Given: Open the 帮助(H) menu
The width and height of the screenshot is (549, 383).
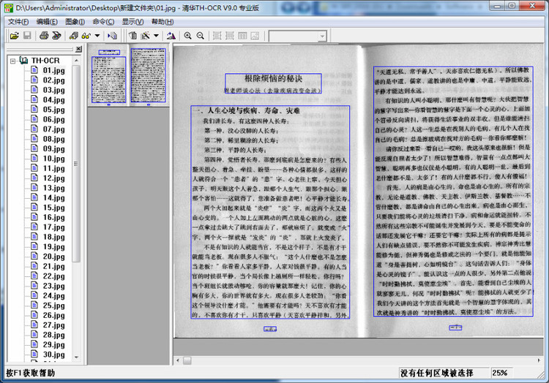Looking at the screenshot, I should tap(163, 22).
